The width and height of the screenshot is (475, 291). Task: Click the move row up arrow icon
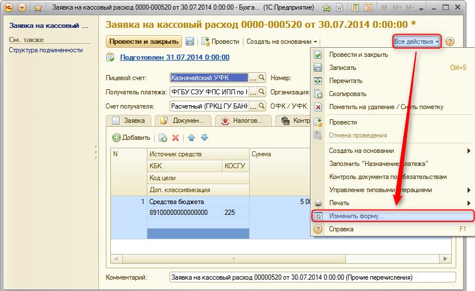click(x=191, y=138)
